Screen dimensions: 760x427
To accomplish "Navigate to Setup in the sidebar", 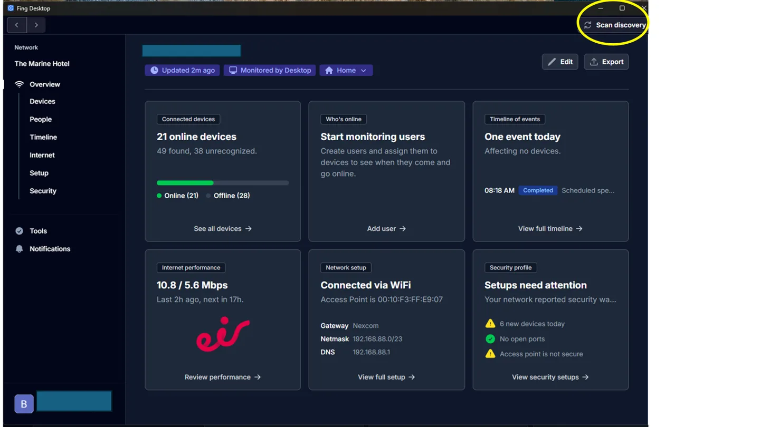I will coord(39,173).
